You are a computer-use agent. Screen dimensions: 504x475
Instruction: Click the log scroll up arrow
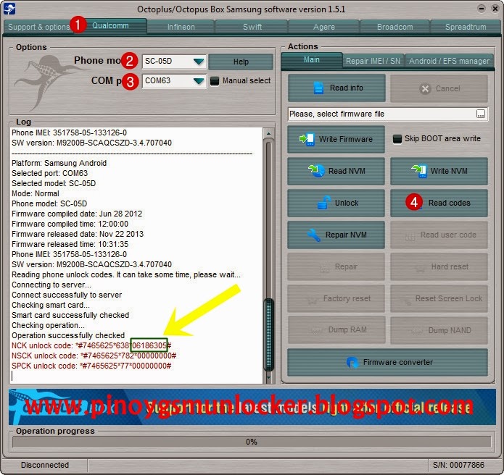[268, 133]
